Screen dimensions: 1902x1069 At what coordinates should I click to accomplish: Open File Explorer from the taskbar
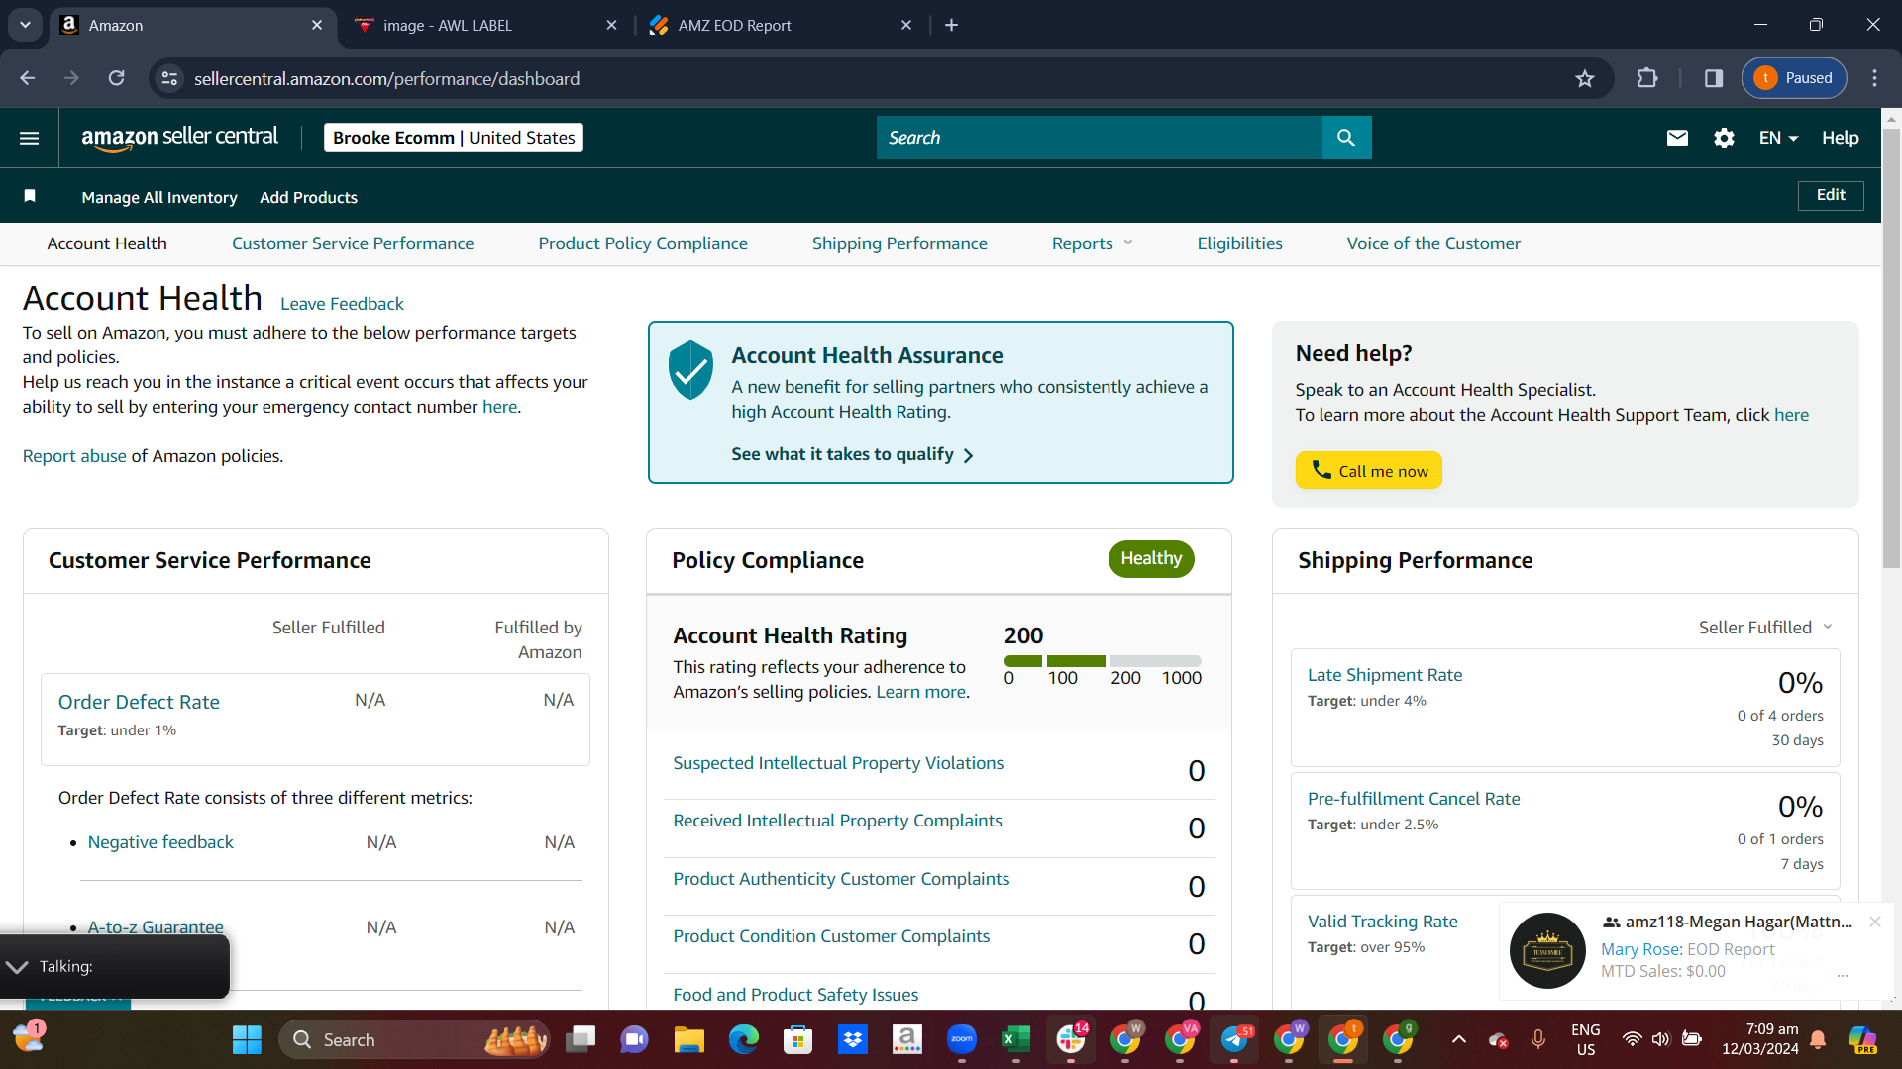[x=688, y=1039]
